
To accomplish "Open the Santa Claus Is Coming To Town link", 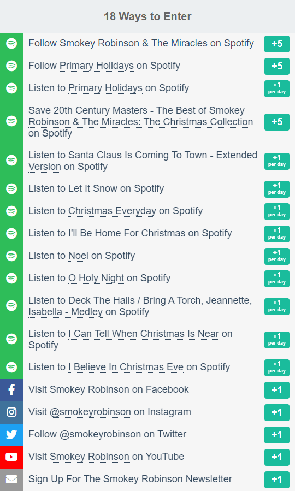I will [x=143, y=161].
